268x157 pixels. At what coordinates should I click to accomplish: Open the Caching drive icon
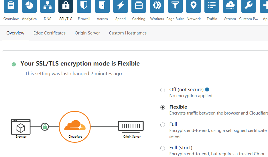(139, 6)
